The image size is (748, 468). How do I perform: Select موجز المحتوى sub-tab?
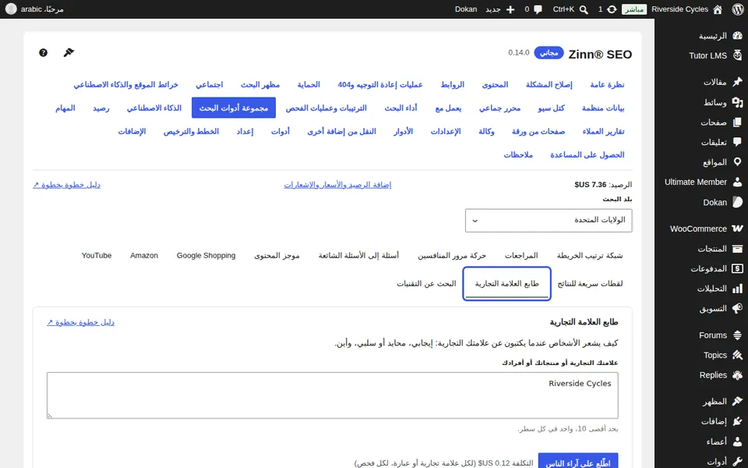[277, 256]
